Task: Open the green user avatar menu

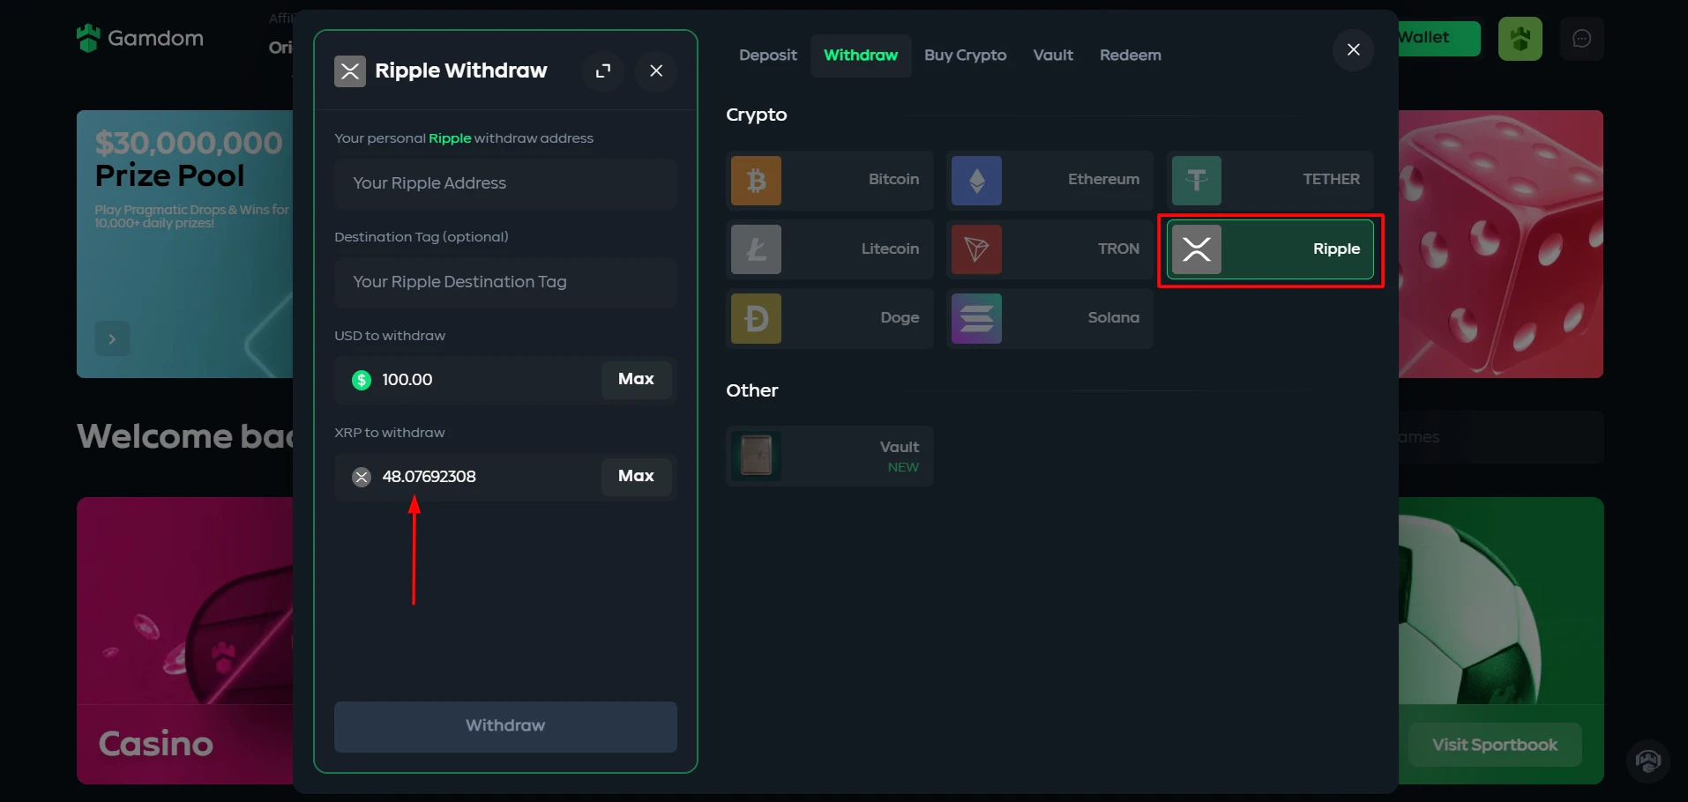Action: point(1520,39)
